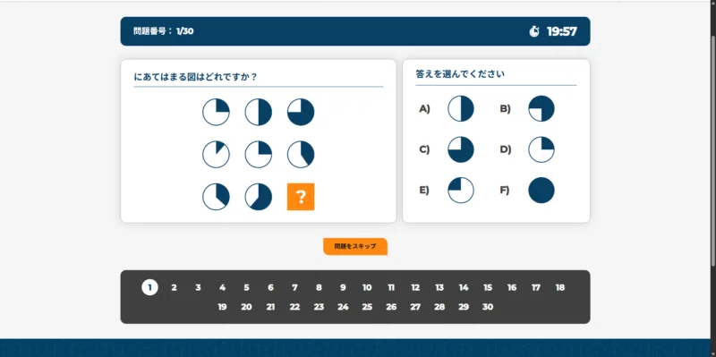
Task: Click the 問題をスキップ skip button
Action: 355,247
